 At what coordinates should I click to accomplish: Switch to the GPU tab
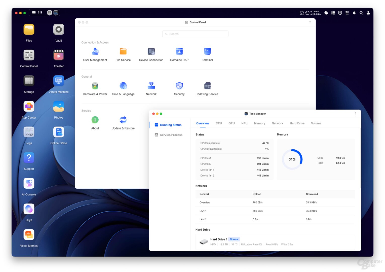click(x=232, y=123)
